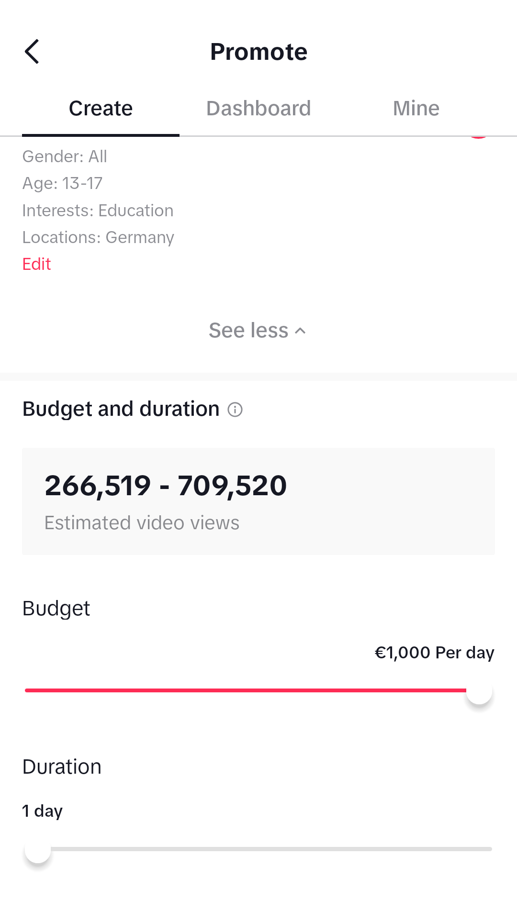
Task: Collapse audience details with See less
Action: pyautogui.click(x=249, y=331)
